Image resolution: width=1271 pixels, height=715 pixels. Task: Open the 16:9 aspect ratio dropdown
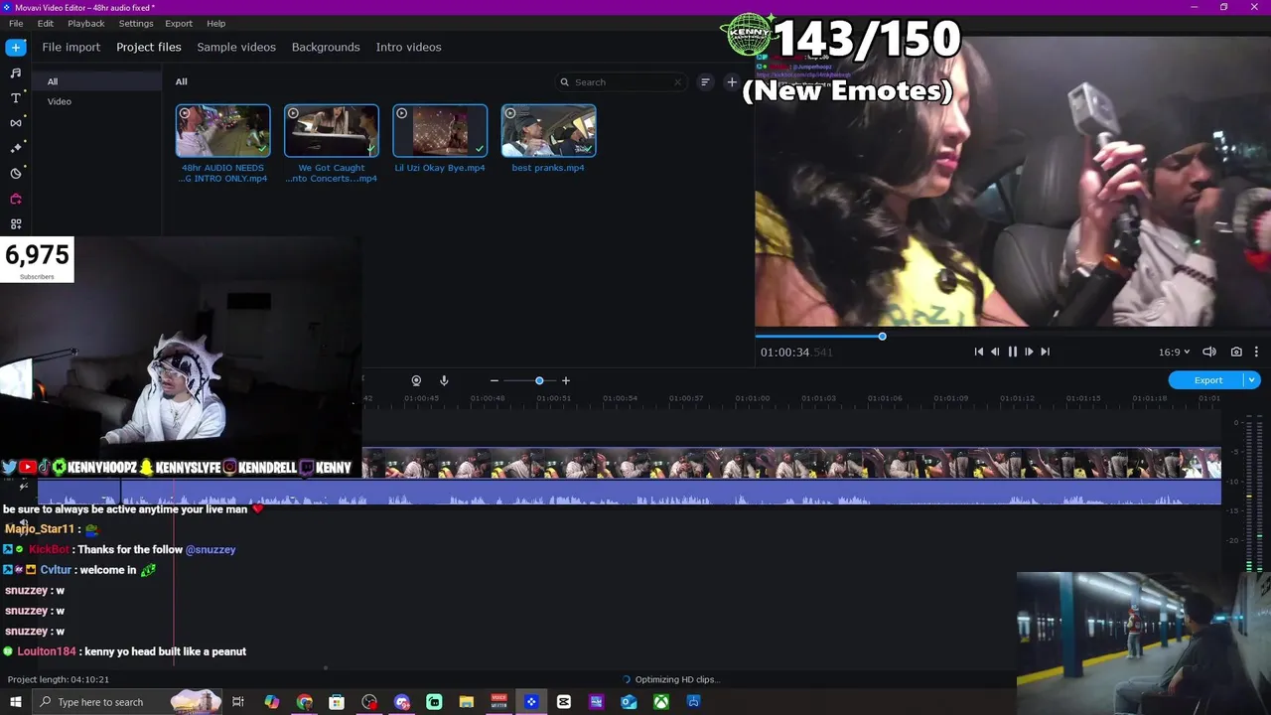(1174, 352)
